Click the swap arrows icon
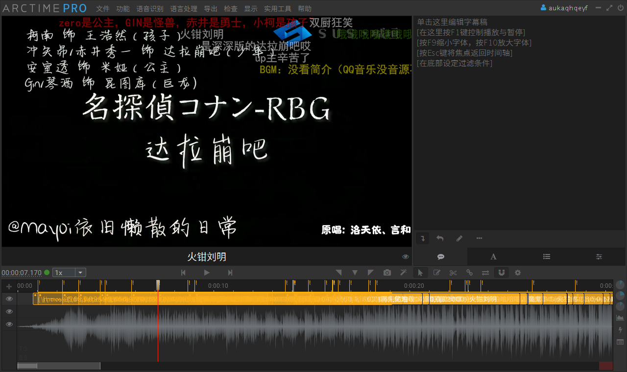627x372 pixels. (485, 273)
